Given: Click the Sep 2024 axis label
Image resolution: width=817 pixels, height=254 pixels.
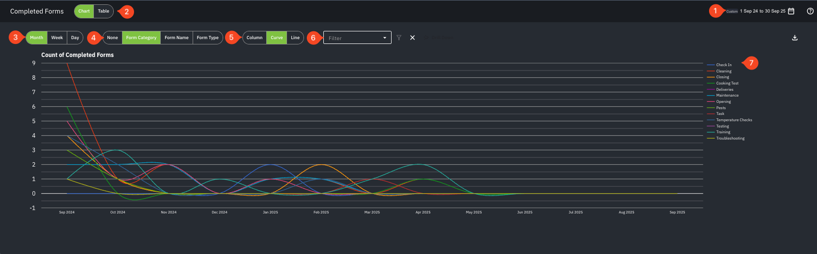Looking at the screenshot, I should pos(67,212).
